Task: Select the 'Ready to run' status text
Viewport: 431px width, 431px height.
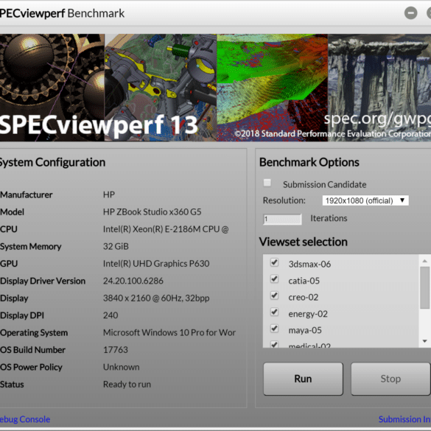Action: [127, 385]
